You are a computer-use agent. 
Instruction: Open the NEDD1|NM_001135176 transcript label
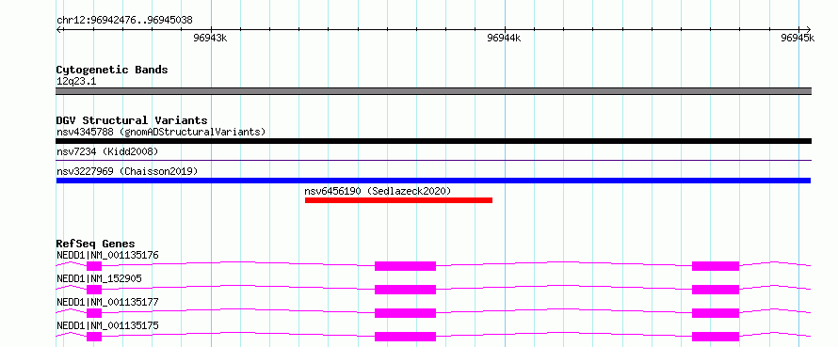(x=107, y=255)
